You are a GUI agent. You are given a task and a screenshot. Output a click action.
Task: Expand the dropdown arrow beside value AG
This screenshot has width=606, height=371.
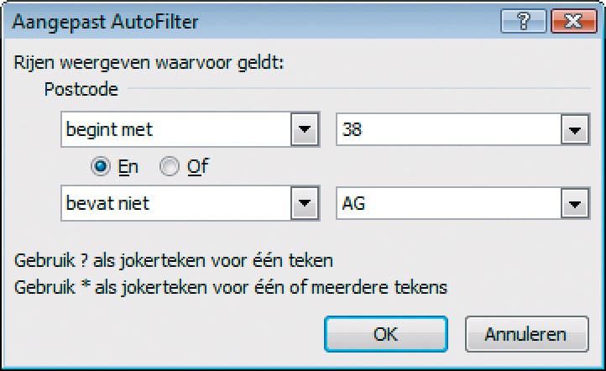pyautogui.click(x=573, y=203)
